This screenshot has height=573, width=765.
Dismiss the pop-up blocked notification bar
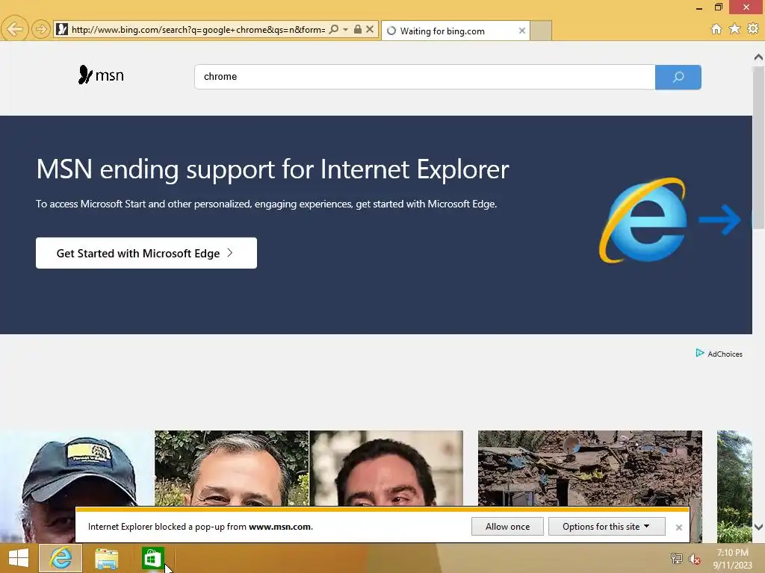click(678, 527)
